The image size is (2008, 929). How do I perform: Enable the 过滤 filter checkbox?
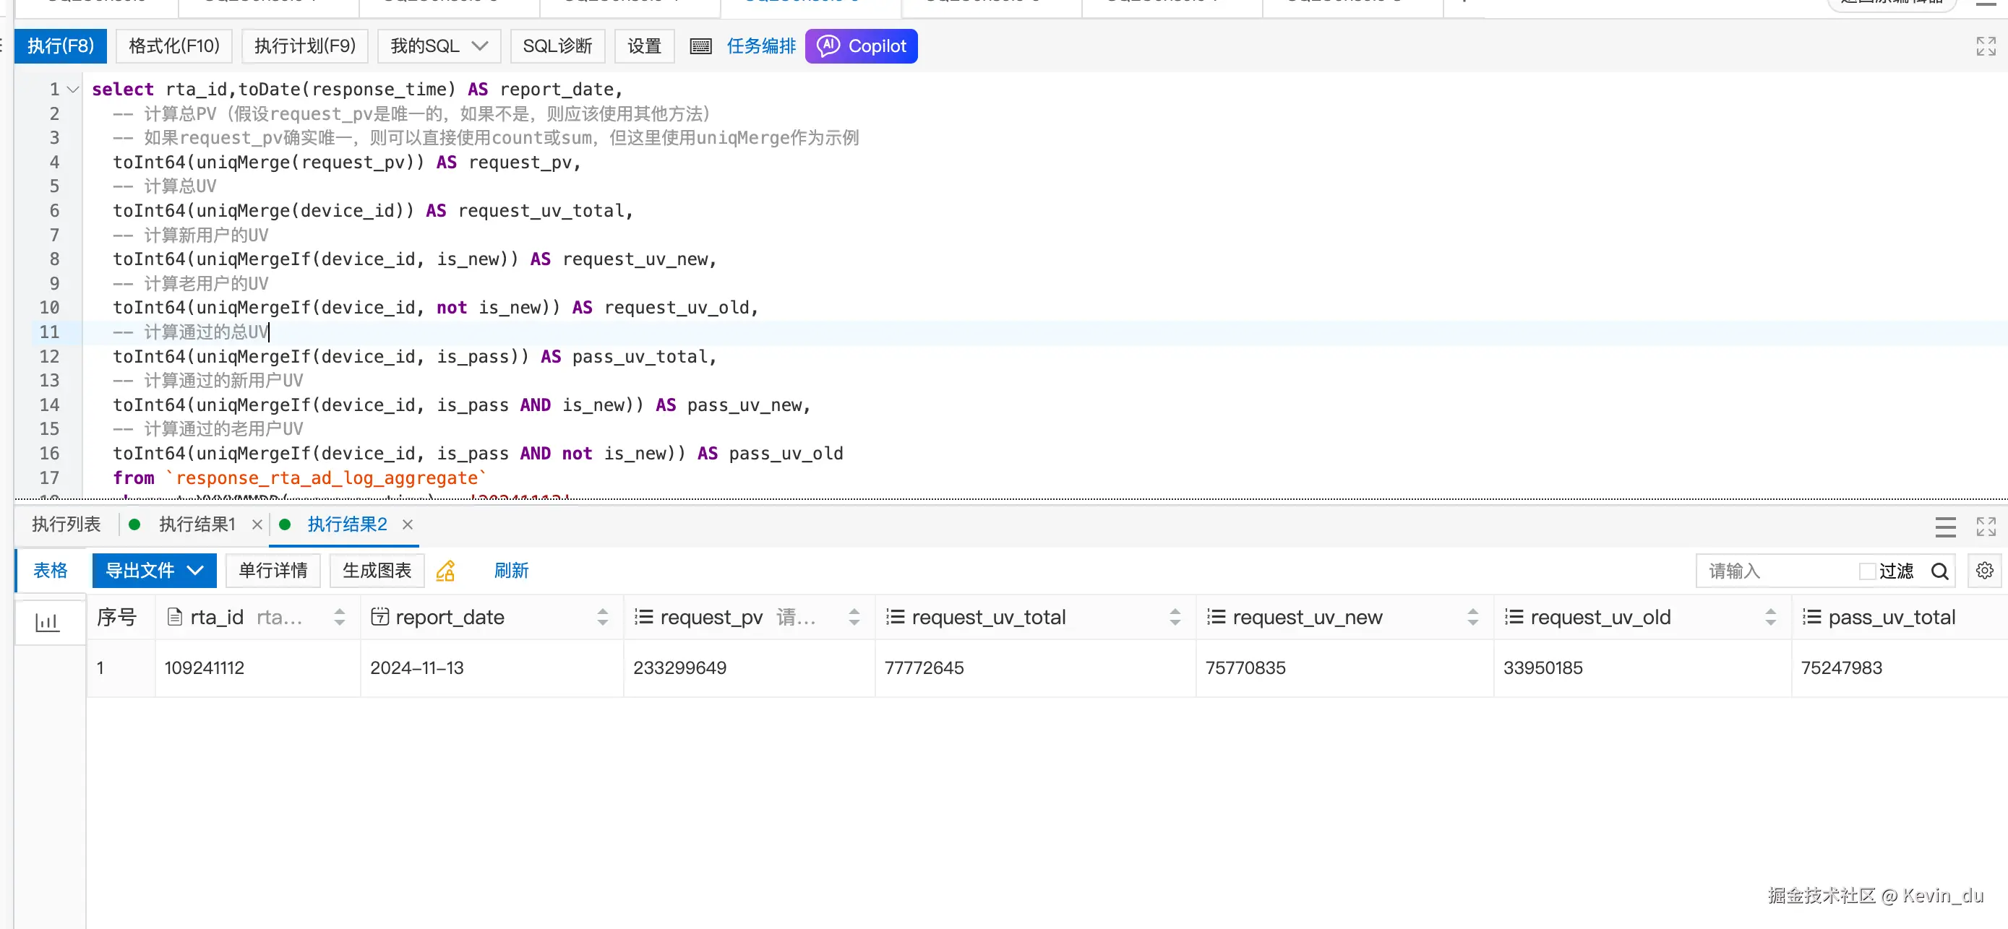click(x=1866, y=571)
